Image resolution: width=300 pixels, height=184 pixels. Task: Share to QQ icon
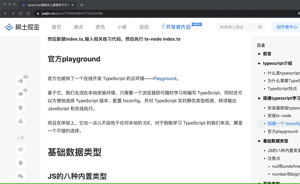pos(21,162)
